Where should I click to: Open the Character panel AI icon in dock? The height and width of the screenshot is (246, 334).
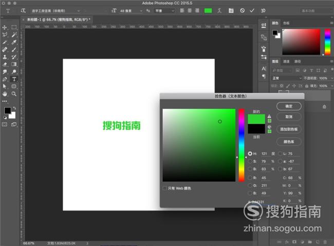[264, 68]
